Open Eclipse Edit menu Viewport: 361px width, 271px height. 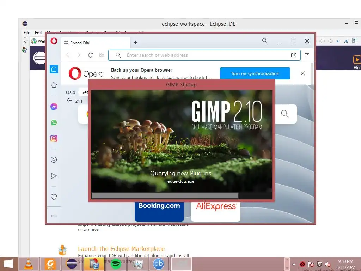(38, 33)
